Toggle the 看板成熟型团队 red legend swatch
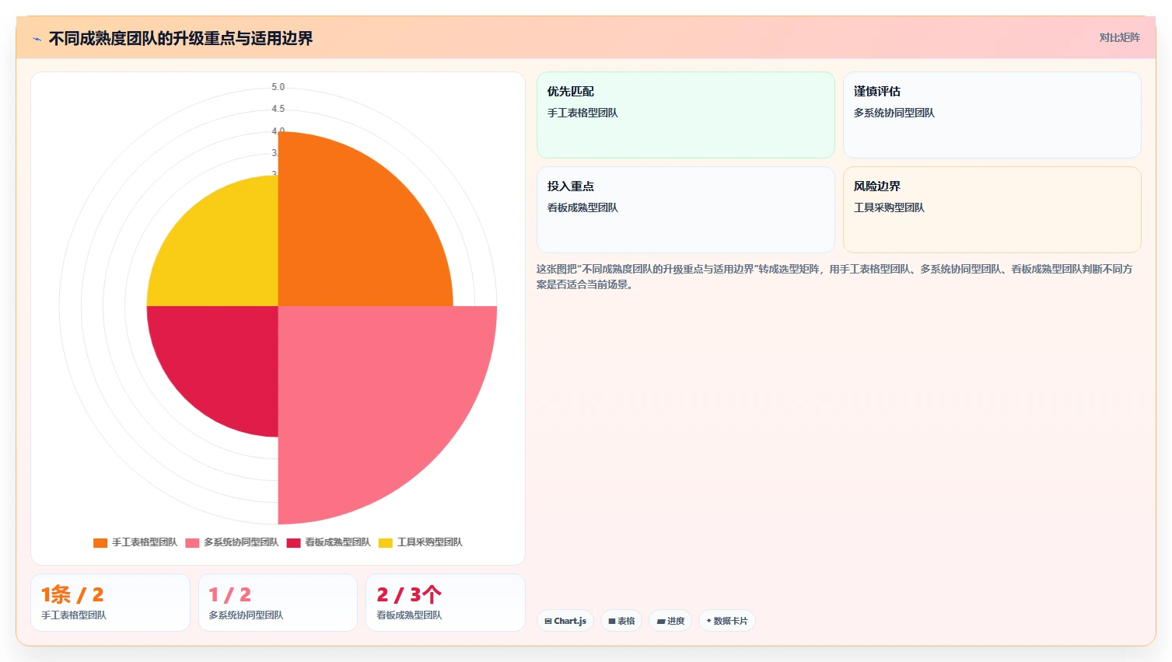The height and width of the screenshot is (662, 1172). pos(293,542)
